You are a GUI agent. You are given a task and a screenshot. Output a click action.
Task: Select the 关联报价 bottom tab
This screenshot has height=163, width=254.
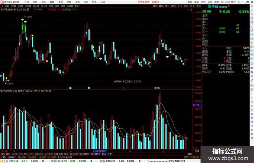tap(12, 157)
